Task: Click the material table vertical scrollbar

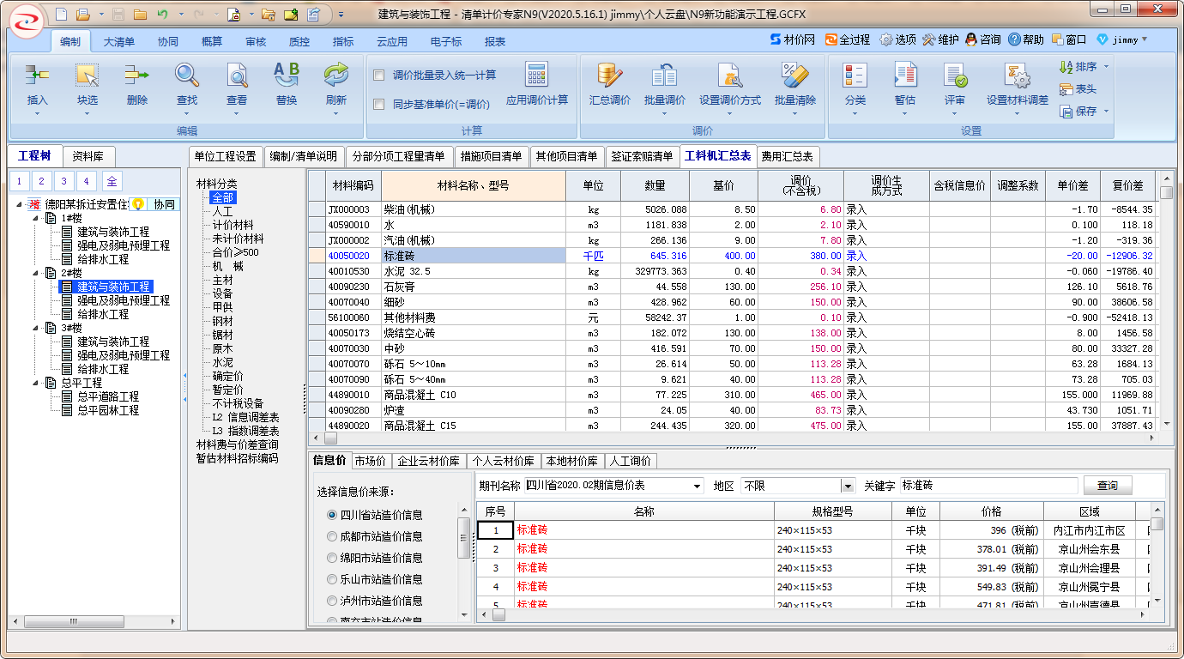Action: coord(1166,300)
